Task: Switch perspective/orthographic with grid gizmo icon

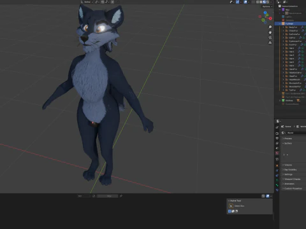Action: [270, 43]
